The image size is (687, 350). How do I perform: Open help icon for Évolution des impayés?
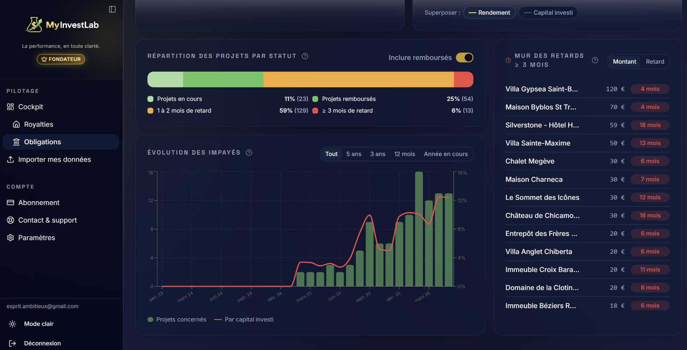[249, 152]
